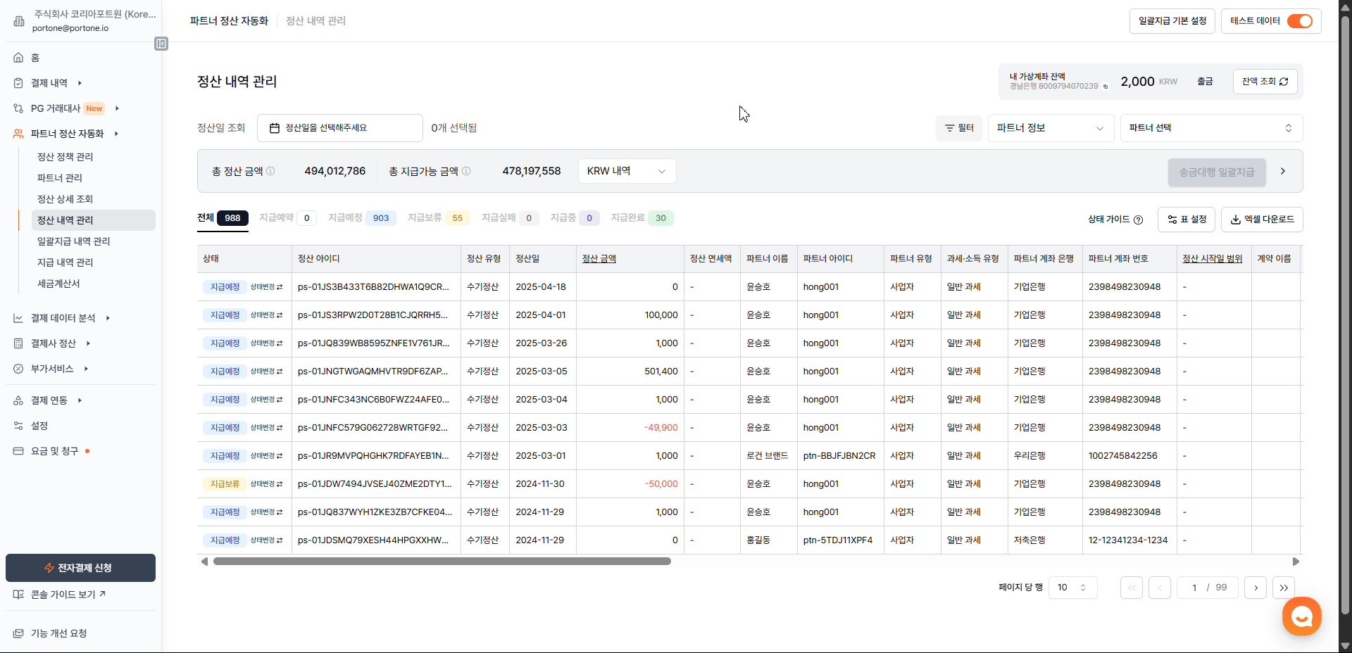Select the 지급완료 30 tab
Screen dimensions: 1352x653
[641, 218]
